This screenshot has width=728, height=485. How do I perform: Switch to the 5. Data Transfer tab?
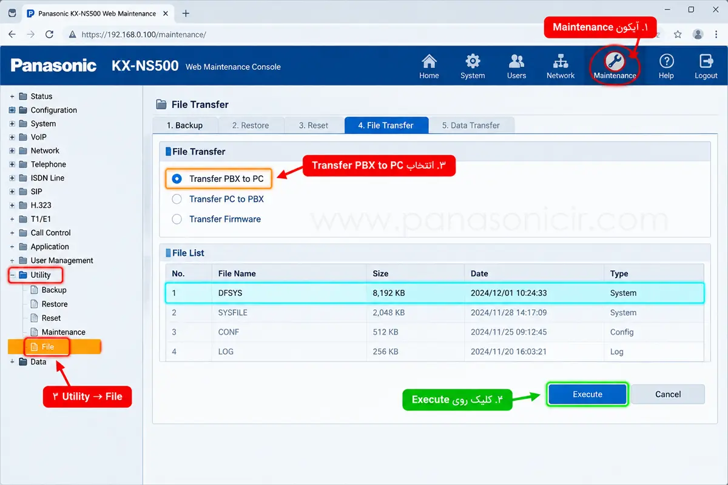(471, 125)
